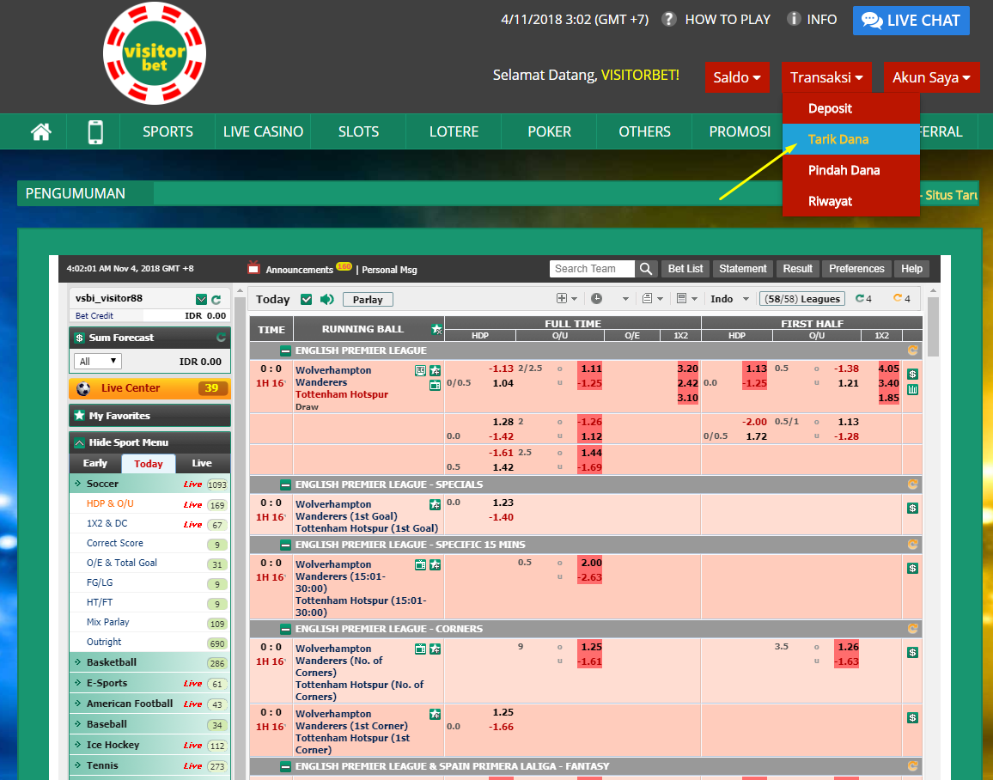Open the green envelope message icon by username
Screen dimensions: 993x780
[x=201, y=300]
